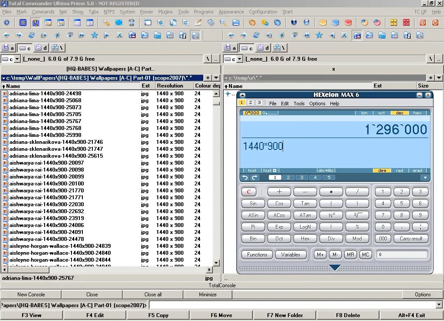Refresh the right panel with refresh icon
Image resolution: width=444 pixels, height=321 pixels.
pos(256,35)
